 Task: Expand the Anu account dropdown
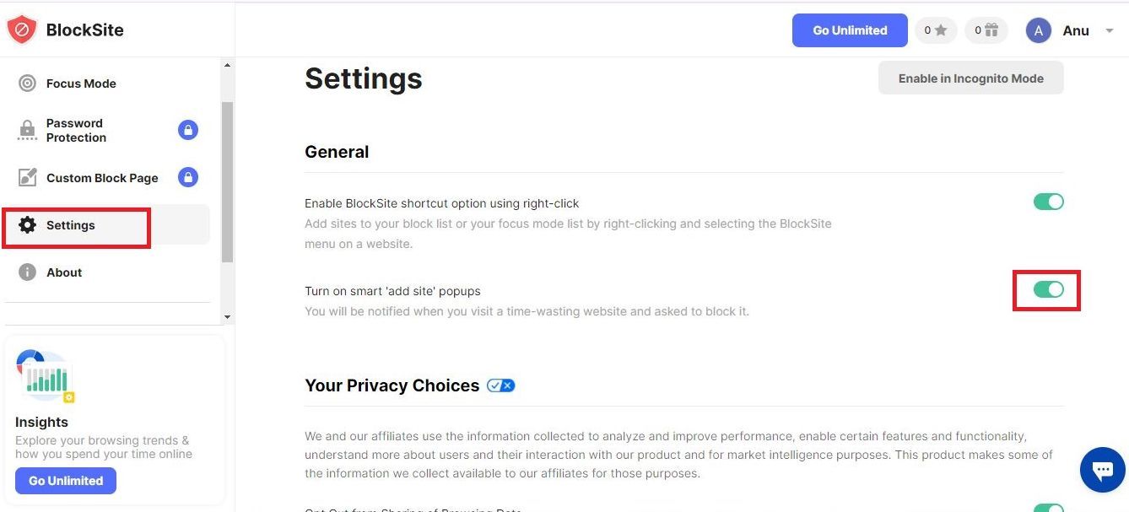1108,30
